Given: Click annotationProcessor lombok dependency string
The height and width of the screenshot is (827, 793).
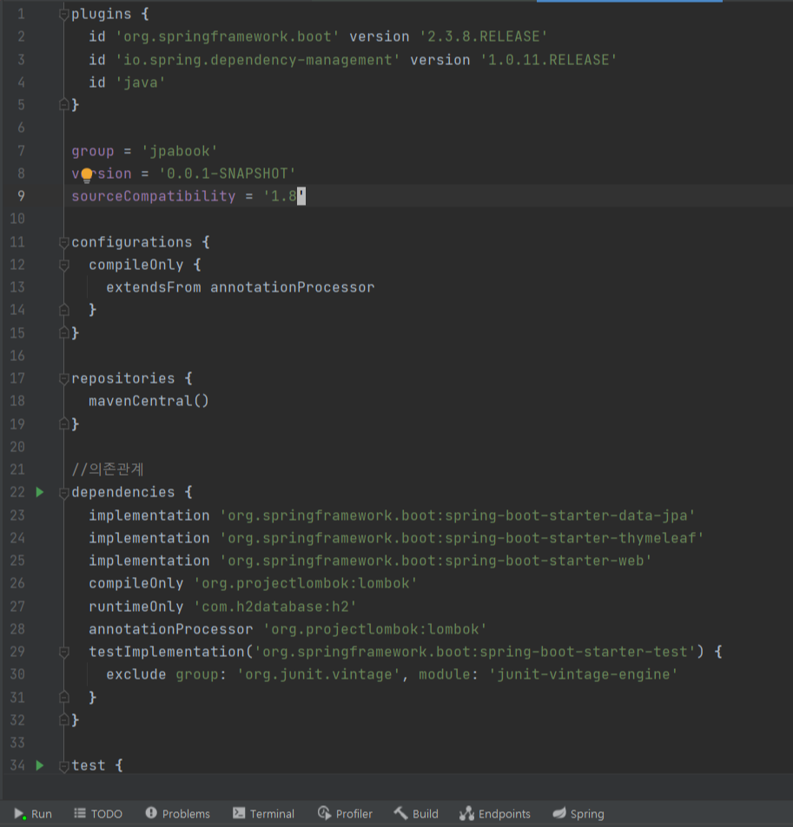Looking at the screenshot, I should click(x=375, y=629).
